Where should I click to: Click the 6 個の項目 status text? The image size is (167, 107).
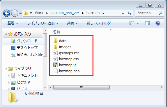coord(34,93)
